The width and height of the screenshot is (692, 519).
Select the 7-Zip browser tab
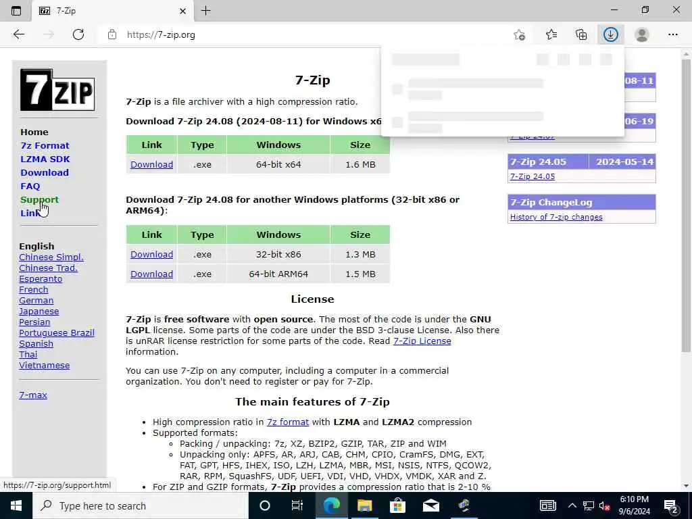point(113,11)
